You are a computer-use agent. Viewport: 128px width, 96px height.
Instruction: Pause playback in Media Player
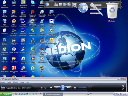pyautogui.click(x=63, y=87)
